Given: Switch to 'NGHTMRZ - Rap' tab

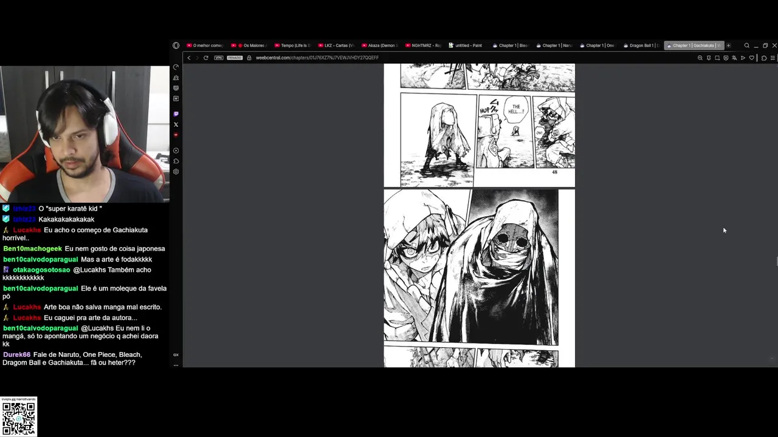Looking at the screenshot, I should [x=423, y=46].
